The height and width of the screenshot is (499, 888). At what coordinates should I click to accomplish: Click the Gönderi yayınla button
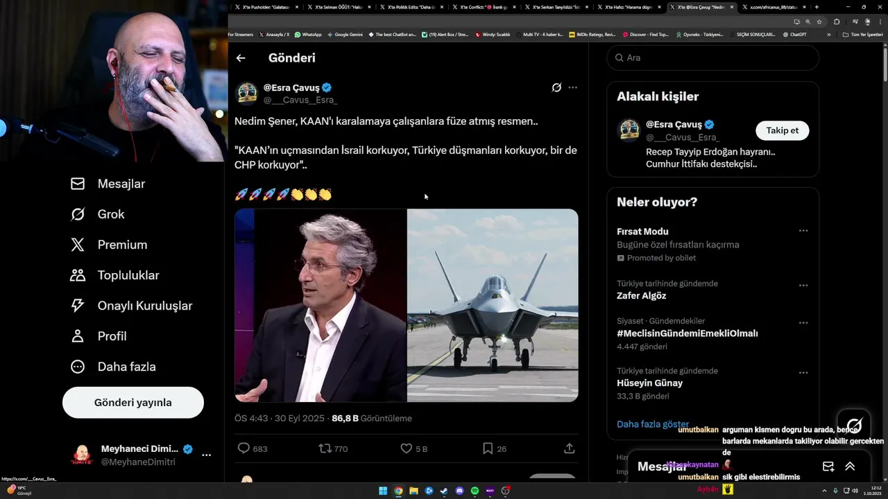(x=133, y=403)
